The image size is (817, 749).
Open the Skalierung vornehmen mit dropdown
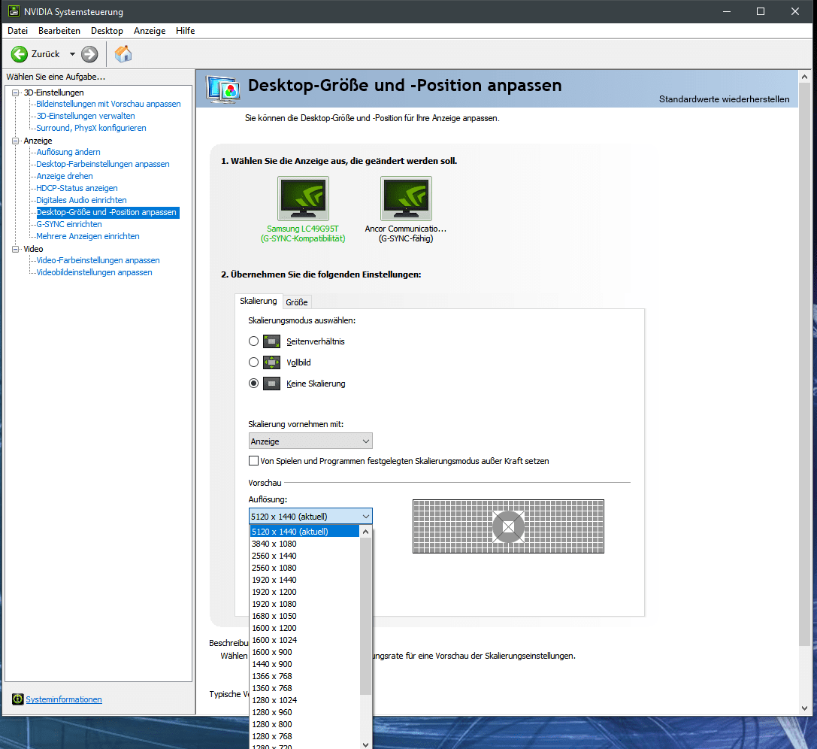(x=310, y=441)
